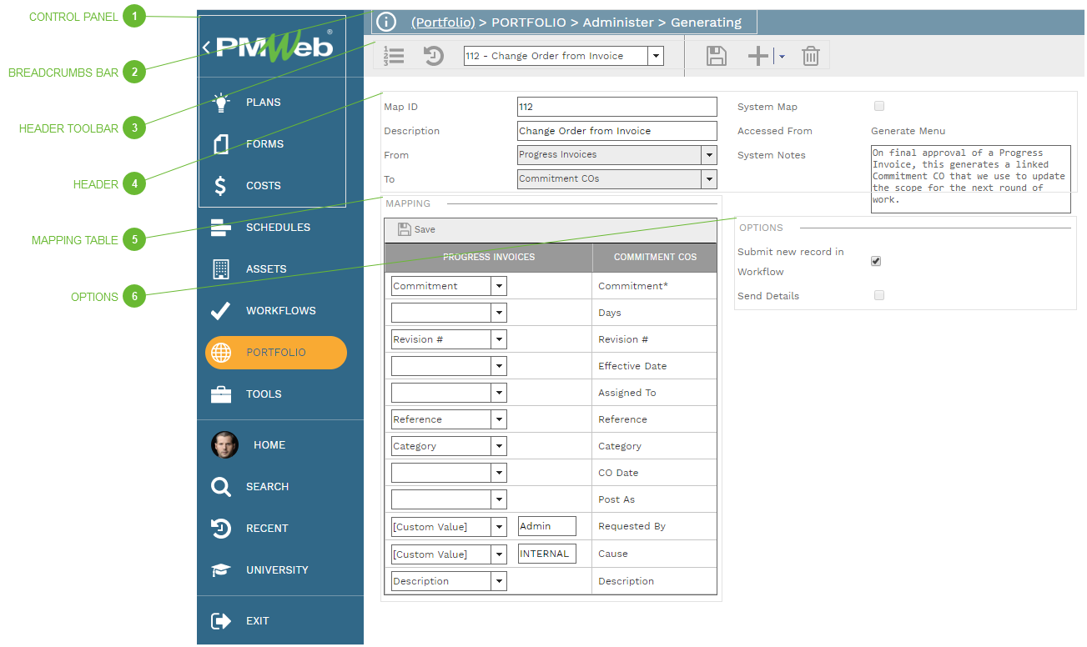Click the user profile photo beside Home
This screenshot has width=1087, height=647.
[224, 445]
